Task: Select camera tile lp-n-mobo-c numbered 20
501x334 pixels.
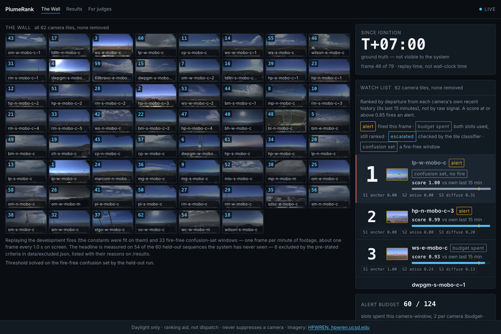Action: (x=329, y=146)
